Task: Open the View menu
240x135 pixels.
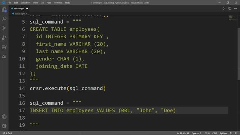Action: (x=36, y=3)
